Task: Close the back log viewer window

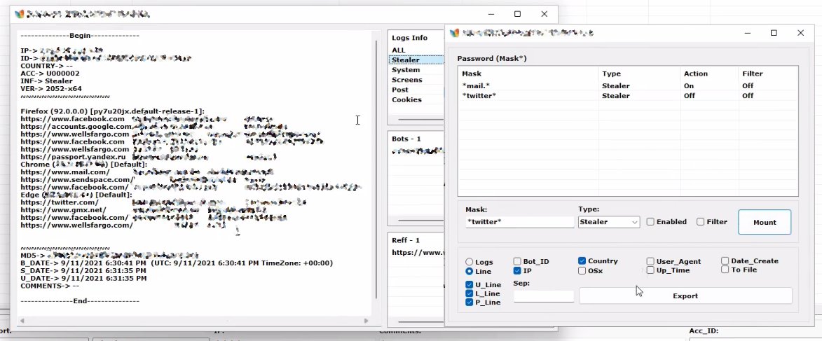Action: pyautogui.click(x=544, y=14)
